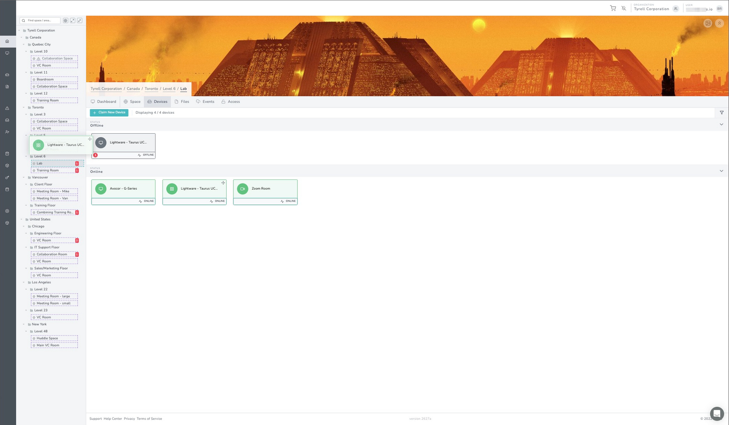Image resolution: width=729 pixels, height=425 pixels.
Task: Switch to the Space tab
Action: pyautogui.click(x=132, y=102)
